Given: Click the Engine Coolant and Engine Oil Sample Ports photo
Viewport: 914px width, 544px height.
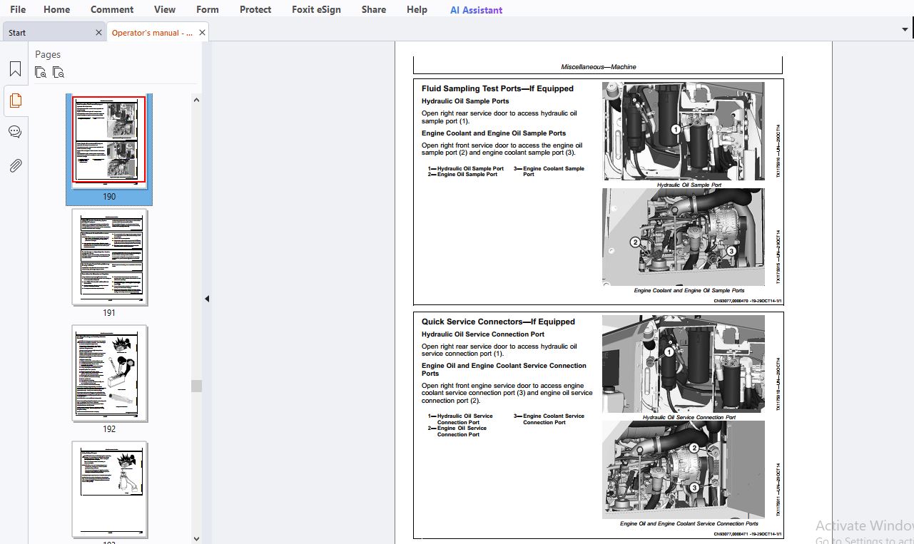Looking at the screenshot, I should [x=683, y=237].
